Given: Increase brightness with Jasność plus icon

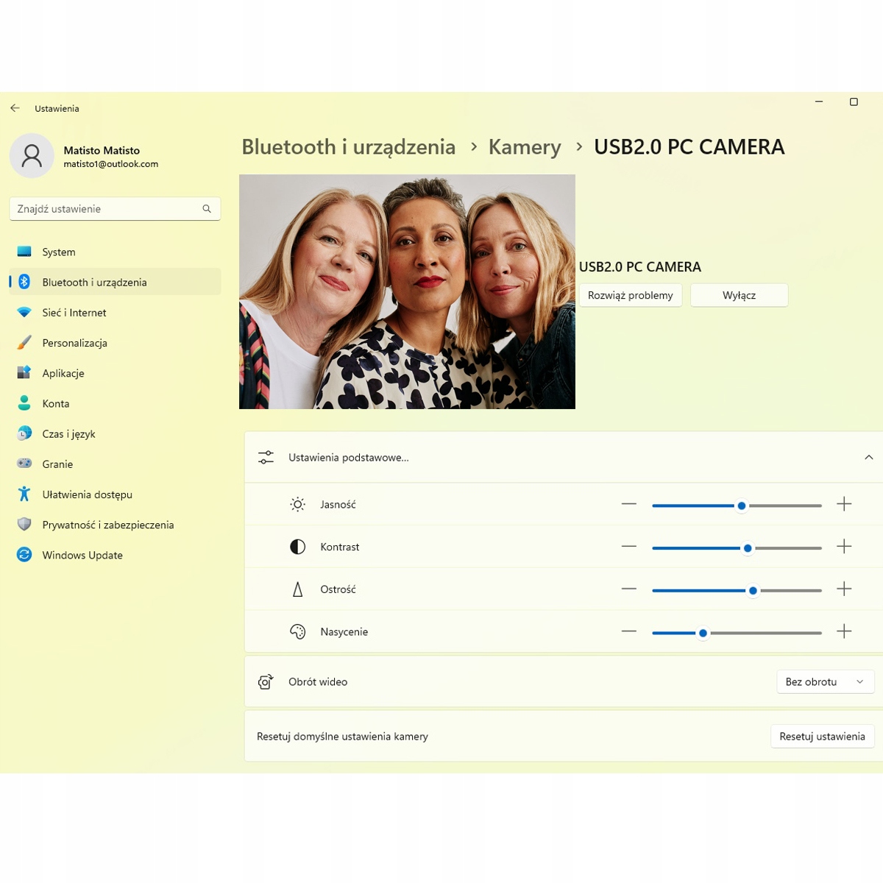Looking at the screenshot, I should tap(844, 505).
